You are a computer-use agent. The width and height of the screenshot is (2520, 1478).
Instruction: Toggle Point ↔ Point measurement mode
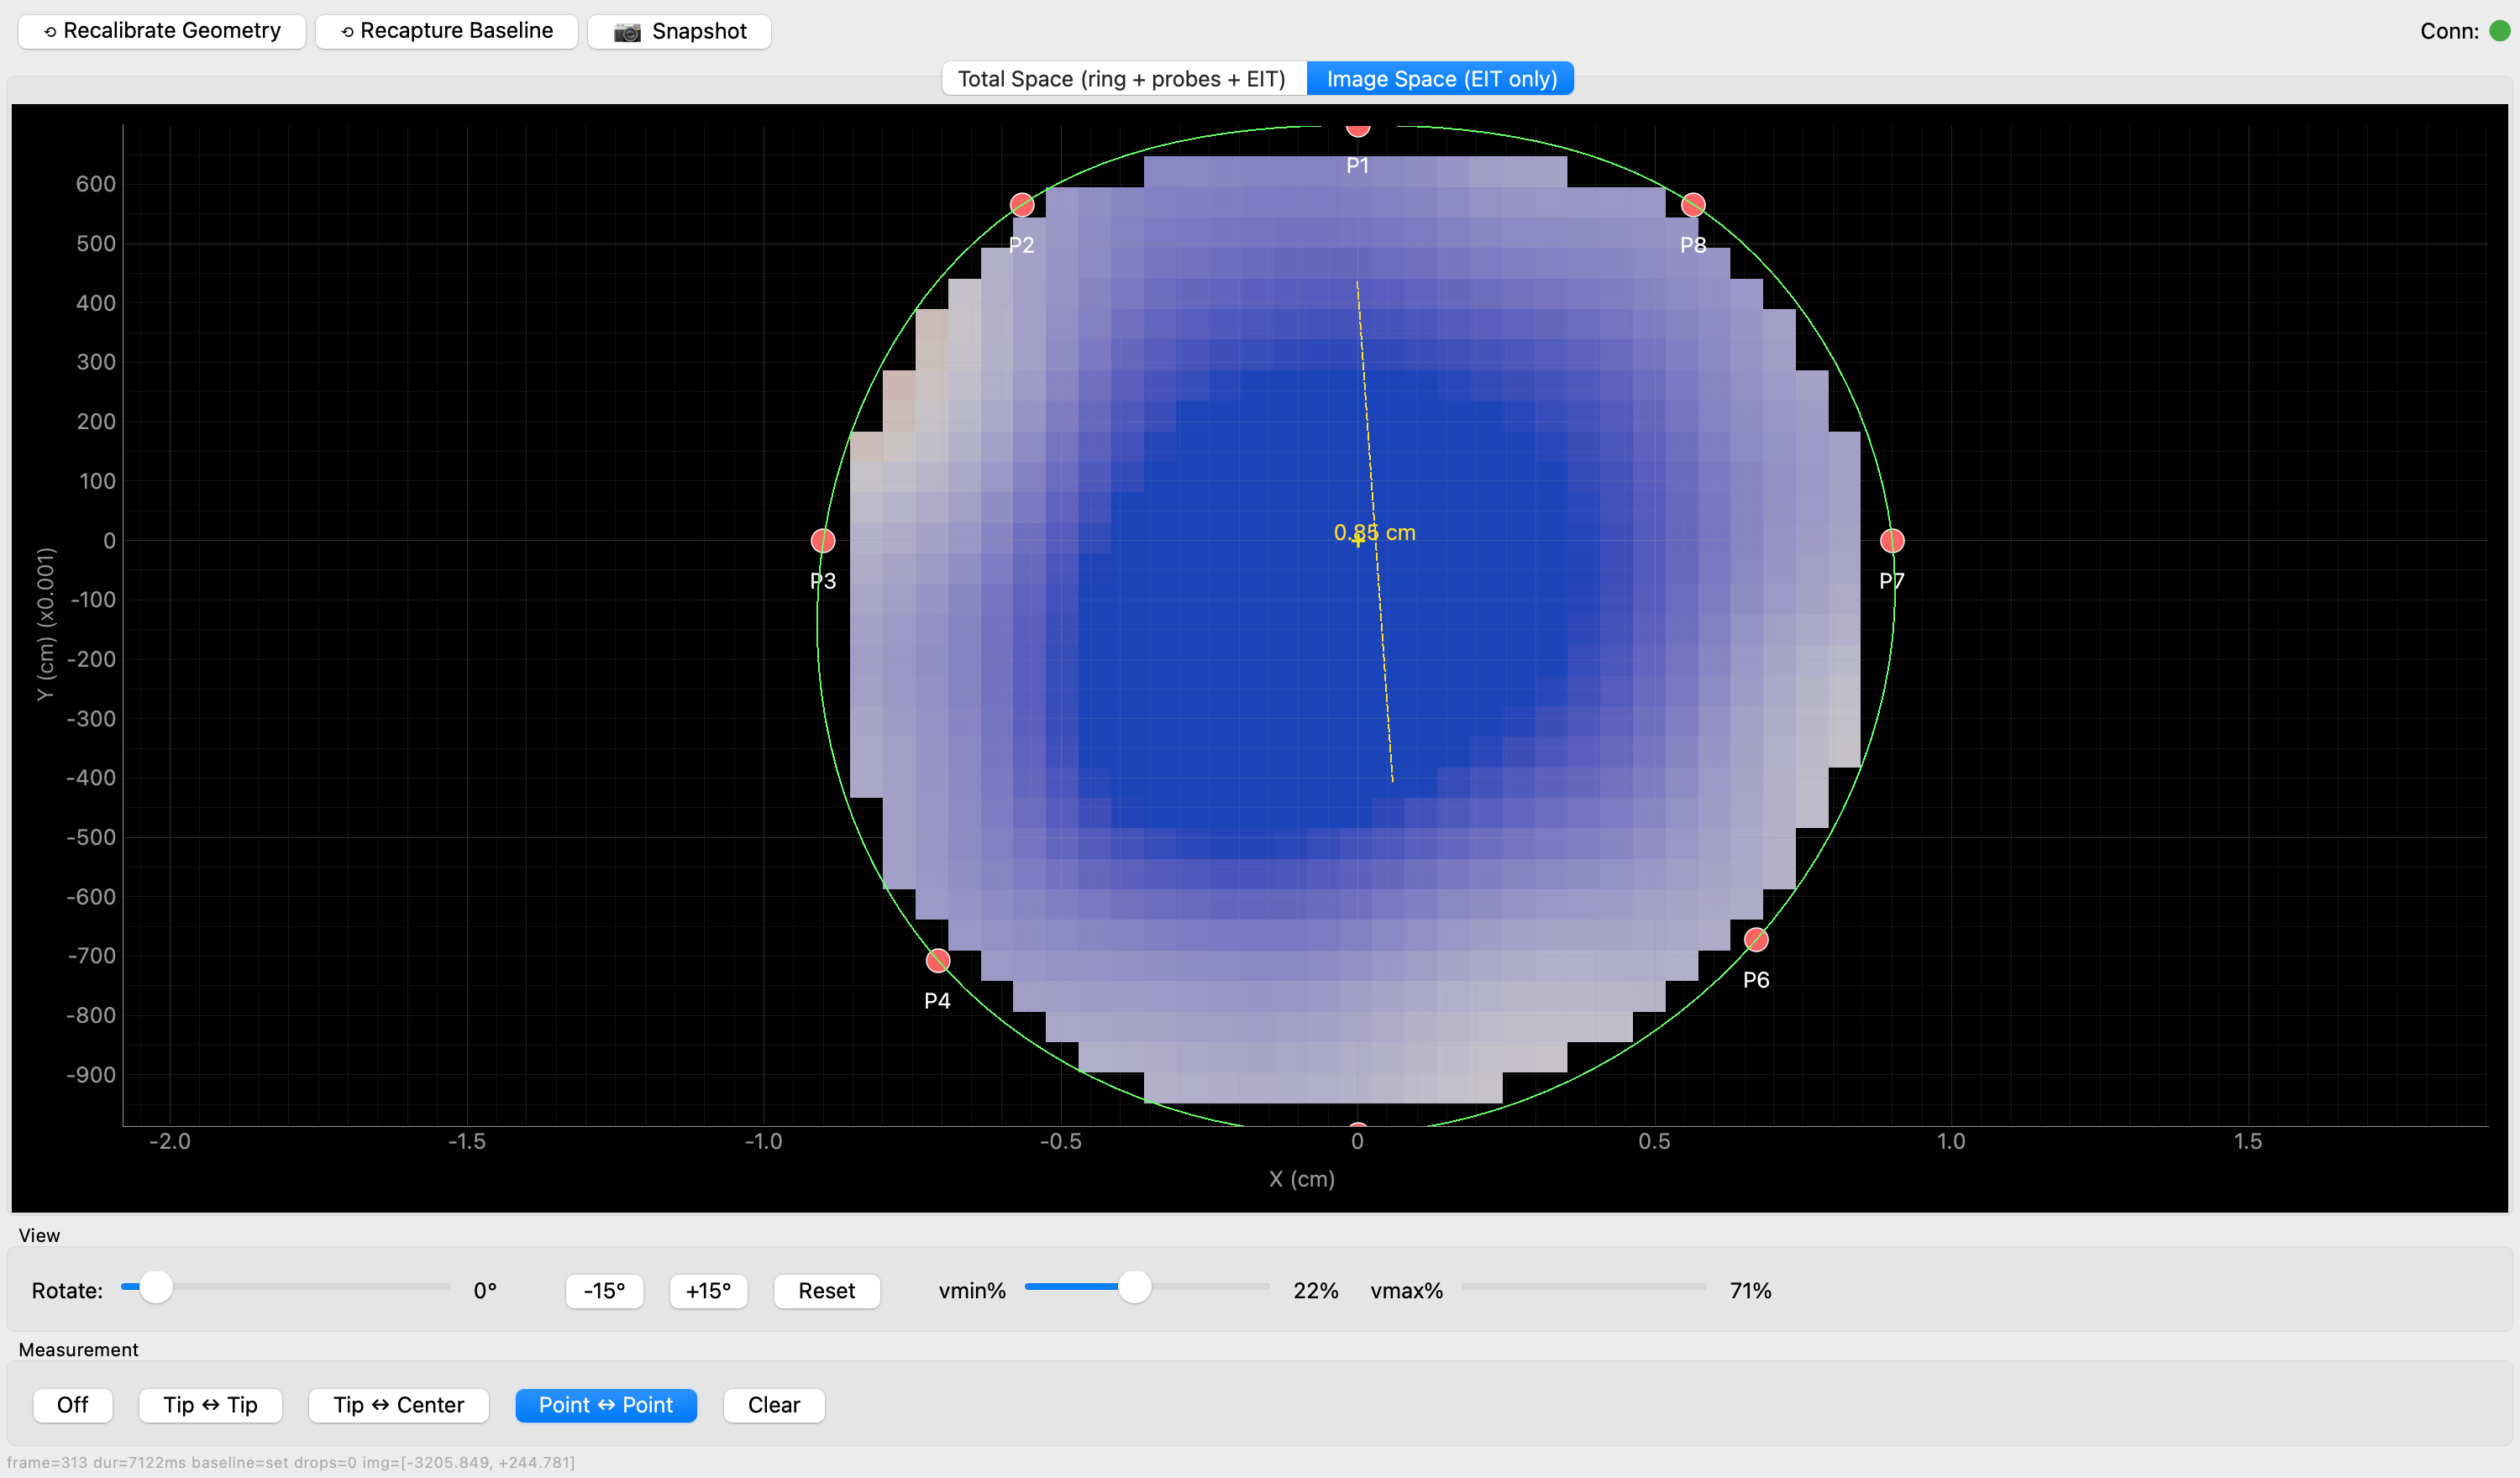point(605,1405)
